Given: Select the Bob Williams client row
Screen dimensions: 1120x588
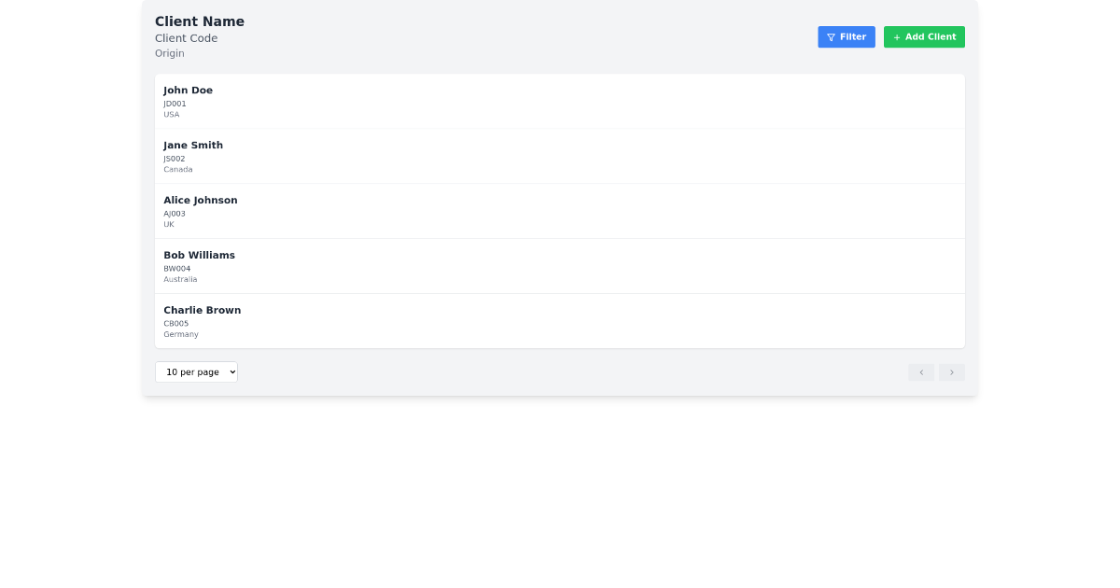Looking at the screenshot, I should [560, 265].
